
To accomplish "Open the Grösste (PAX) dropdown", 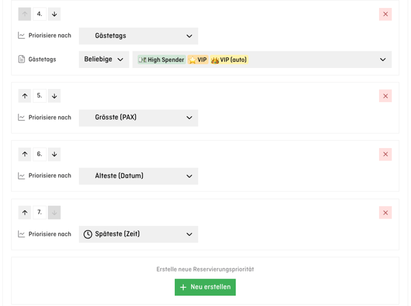I will pos(138,118).
